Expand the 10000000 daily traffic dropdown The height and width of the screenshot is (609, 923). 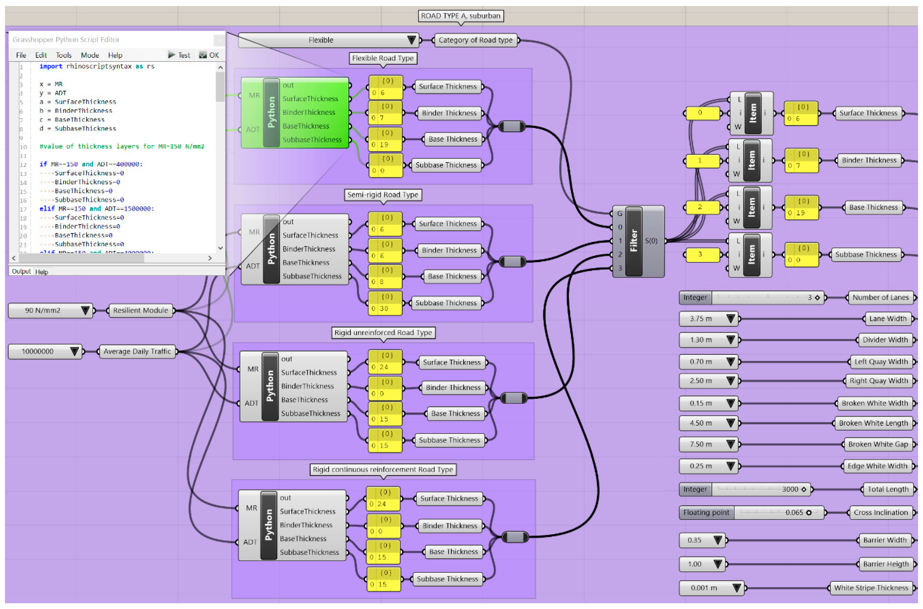tap(45, 351)
